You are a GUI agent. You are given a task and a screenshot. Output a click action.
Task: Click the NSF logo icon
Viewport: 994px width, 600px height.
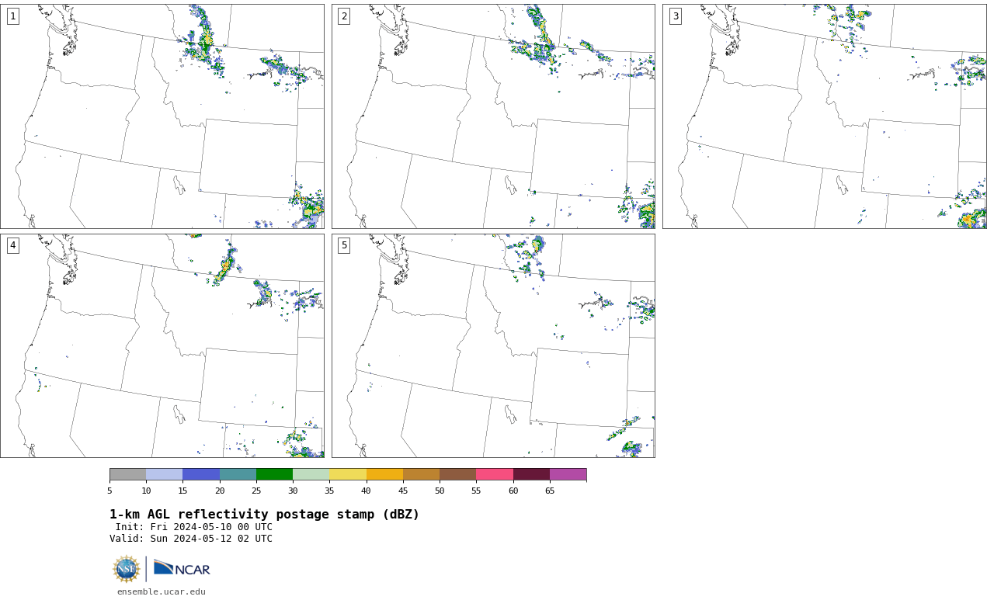click(127, 569)
